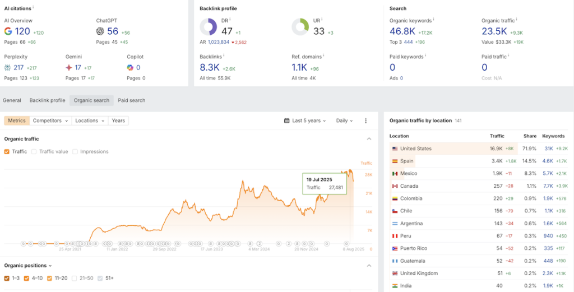This screenshot has width=574, height=292.
Task: Click the Copilot icon
Action: [130, 68]
